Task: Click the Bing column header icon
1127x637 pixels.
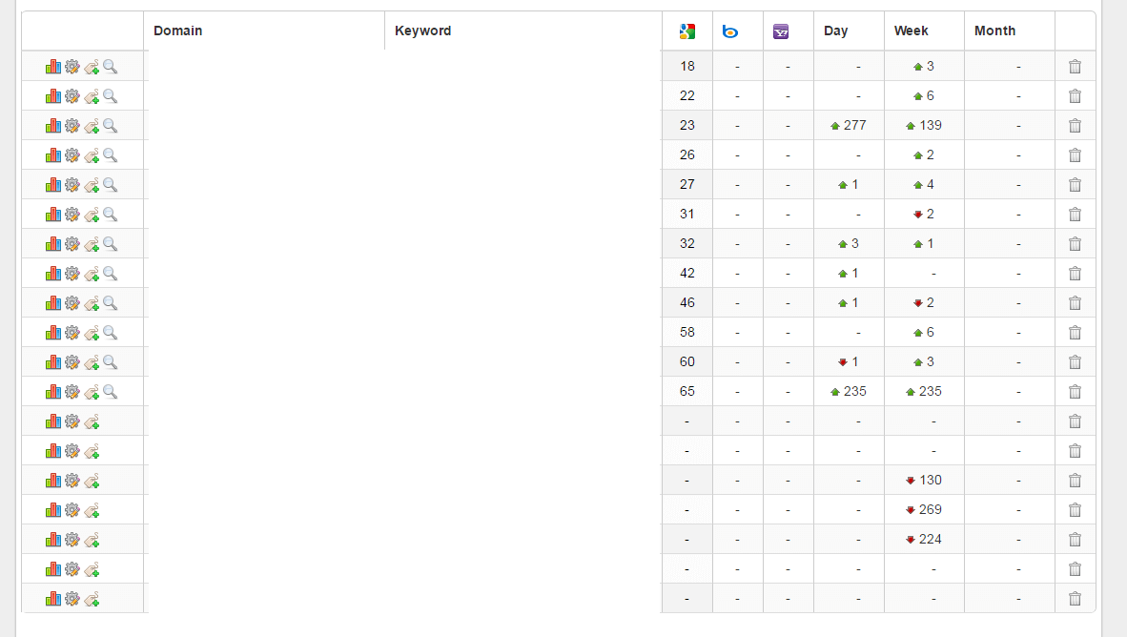Action: [730, 31]
